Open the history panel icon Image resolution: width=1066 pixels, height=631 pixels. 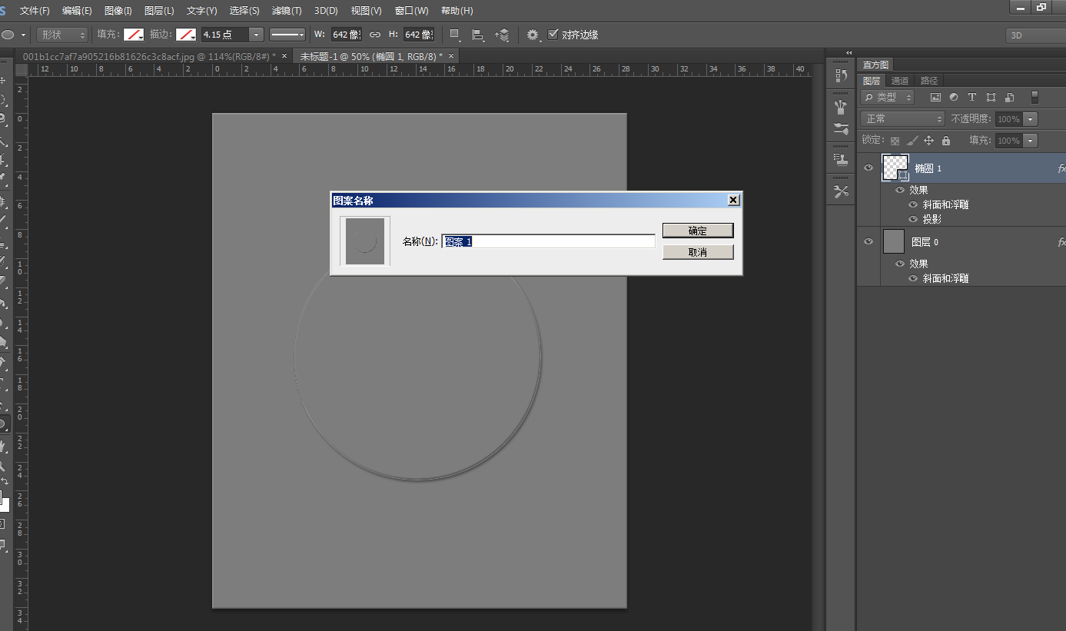tap(841, 76)
